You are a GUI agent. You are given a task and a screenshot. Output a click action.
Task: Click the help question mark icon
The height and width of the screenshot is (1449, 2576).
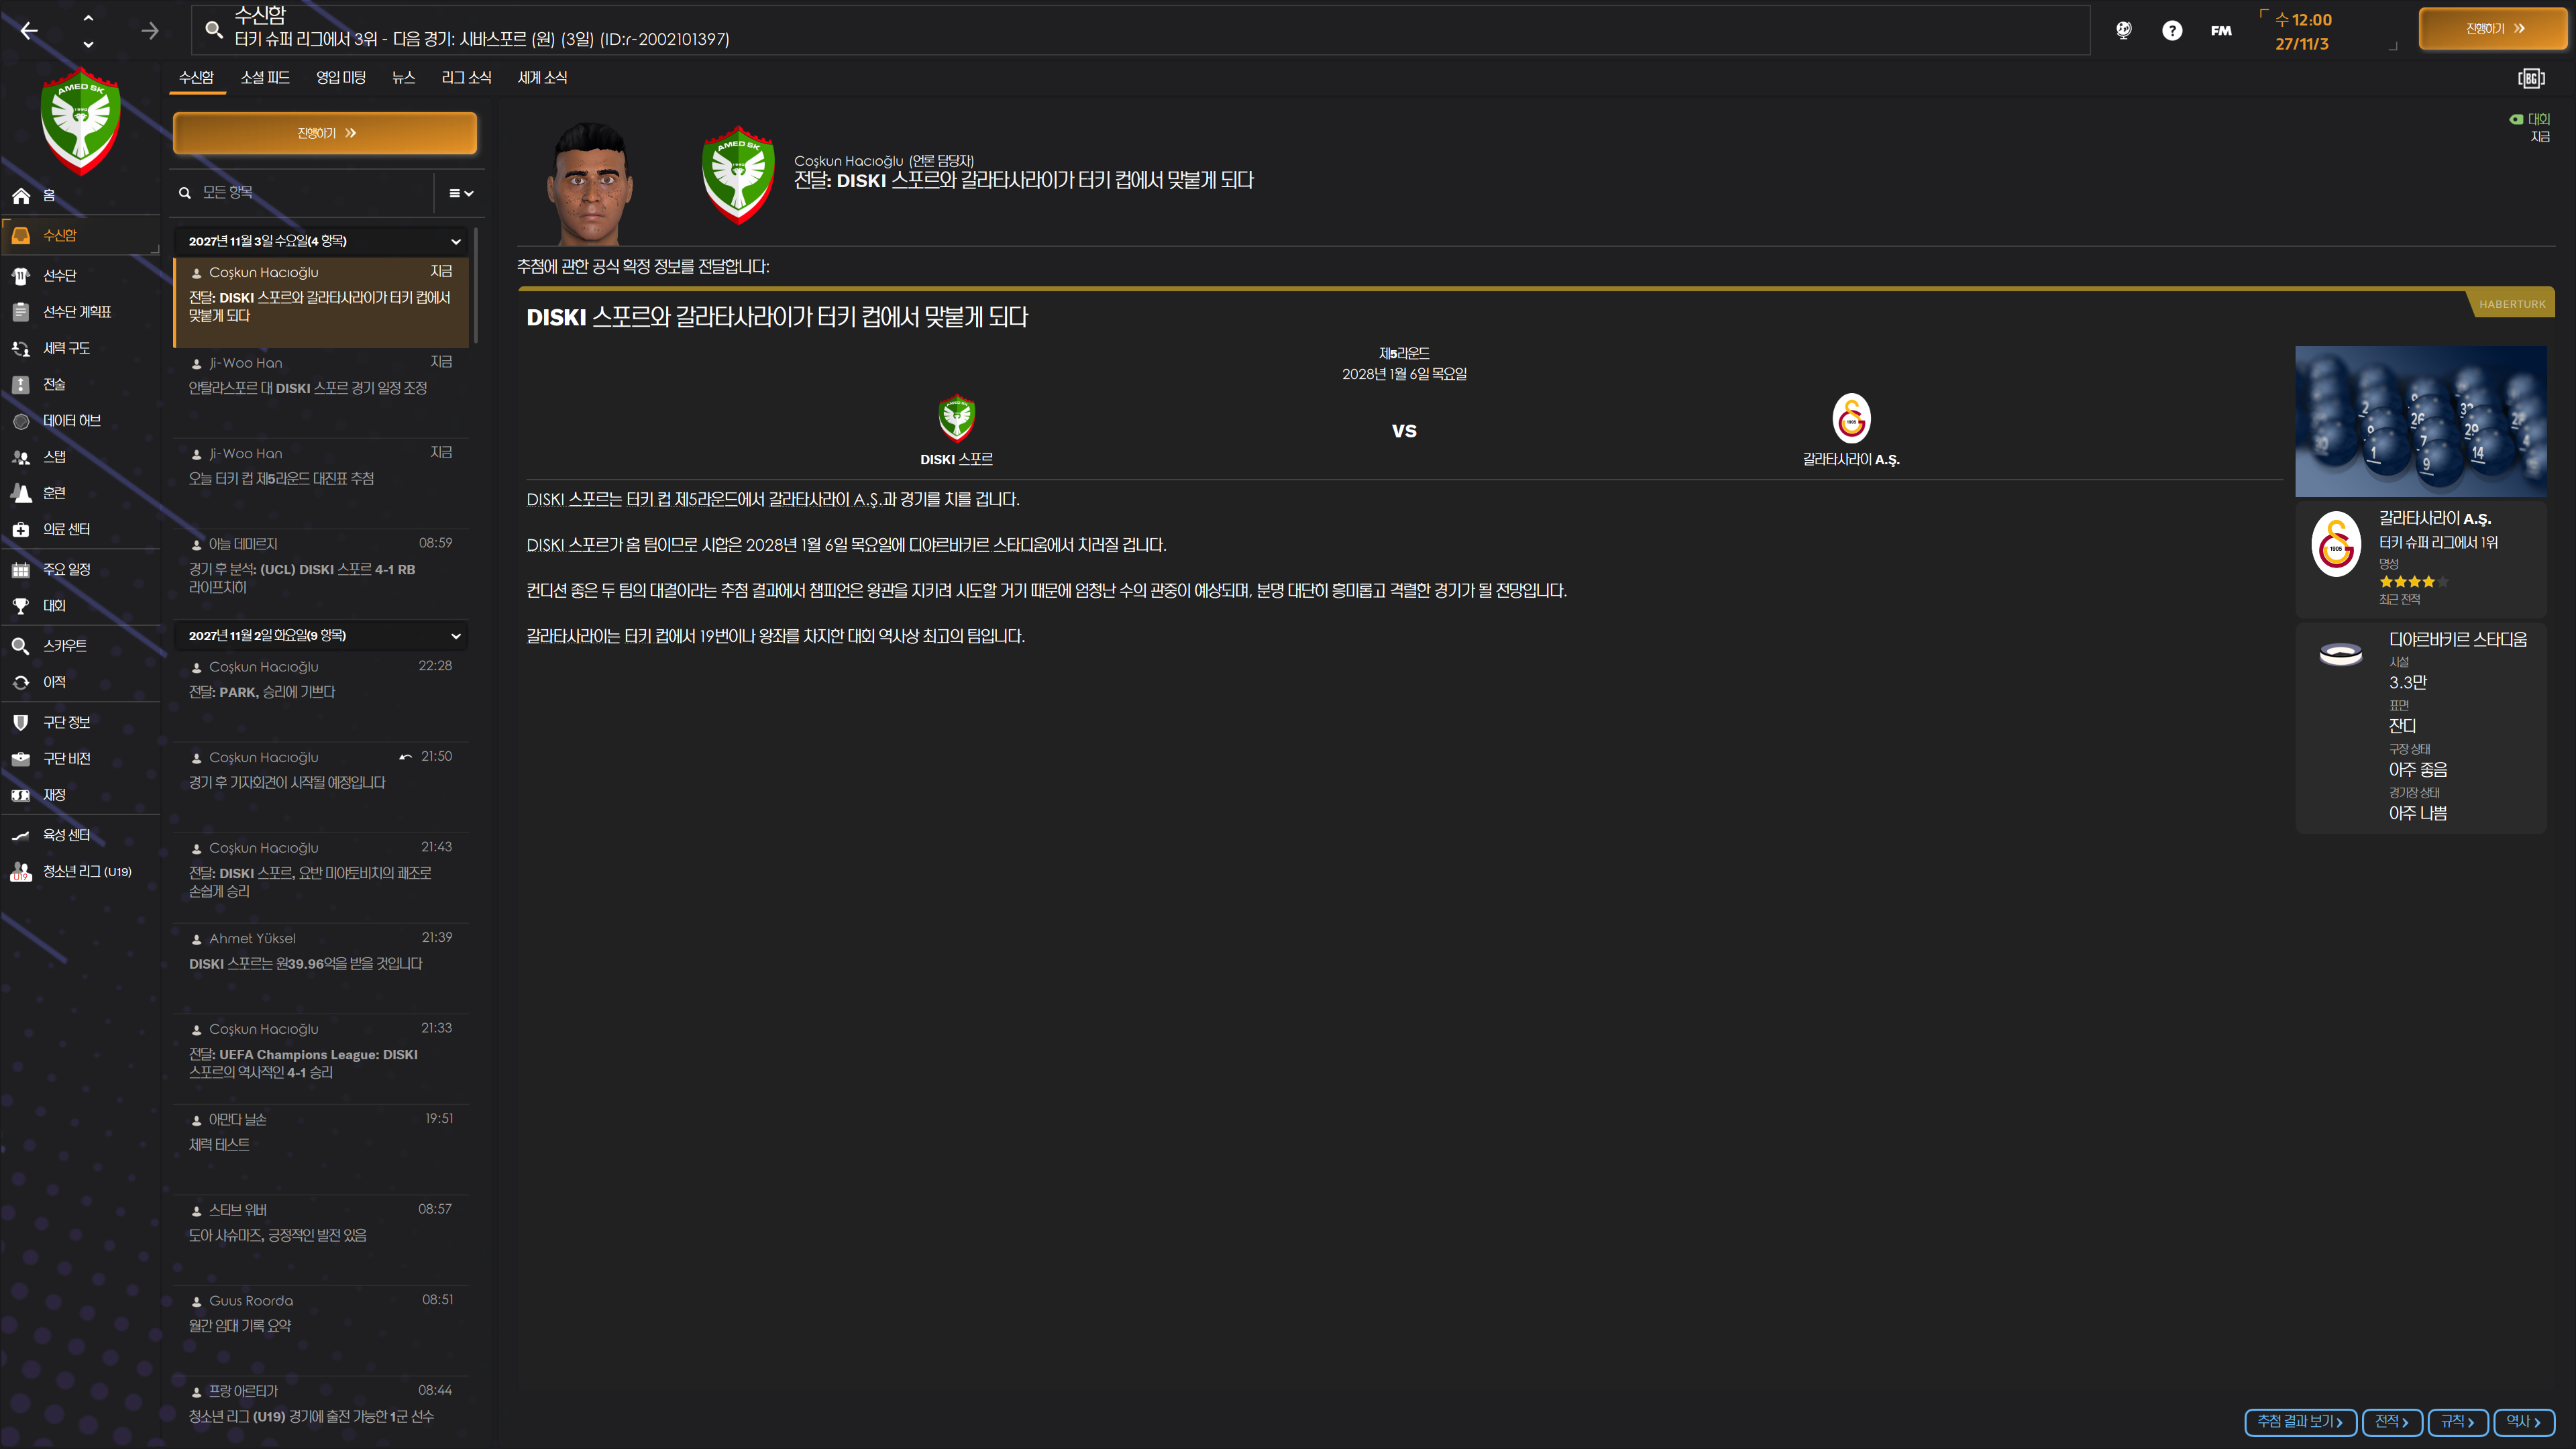[2172, 30]
